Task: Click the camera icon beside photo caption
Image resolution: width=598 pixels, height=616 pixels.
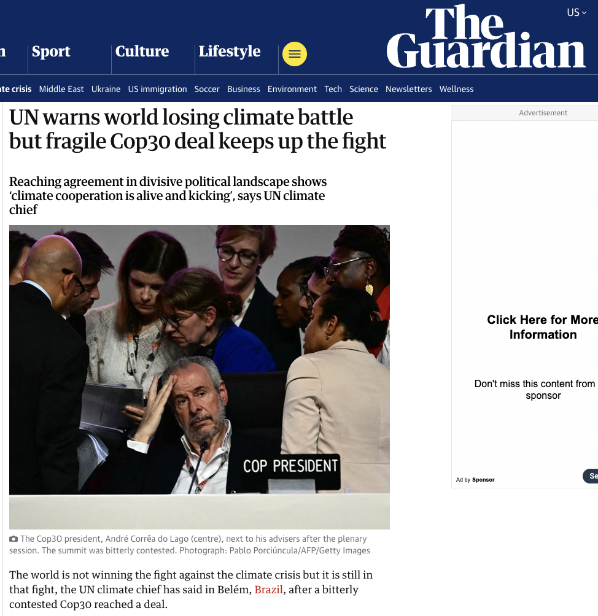Action: pyautogui.click(x=14, y=539)
